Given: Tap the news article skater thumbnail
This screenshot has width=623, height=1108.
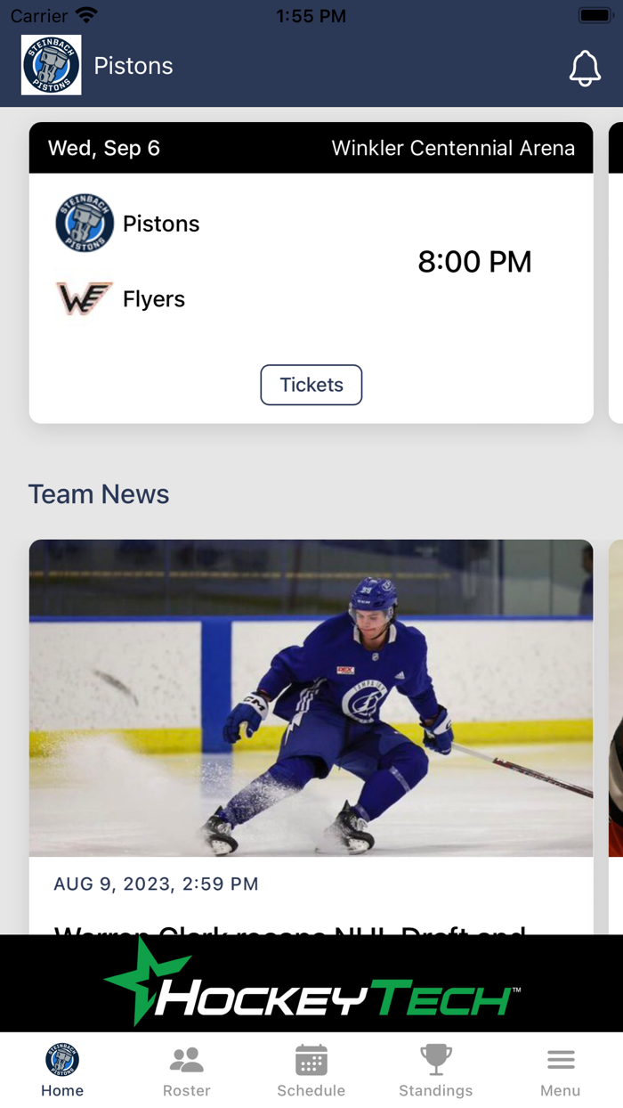Looking at the screenshot, I should pyautogui.click(x=311, y=697).
